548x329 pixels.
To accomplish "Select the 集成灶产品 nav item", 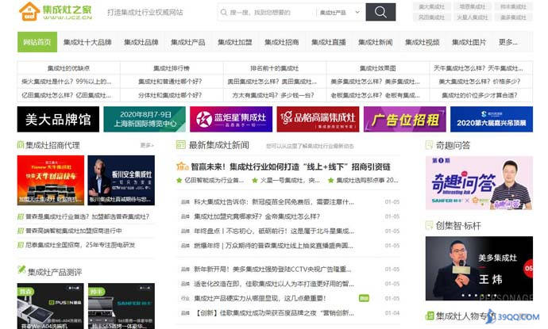I will pyautogui.click(x=188, y=42).
